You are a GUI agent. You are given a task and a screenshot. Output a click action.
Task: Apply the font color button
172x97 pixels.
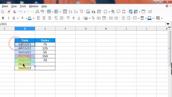(22, 18)
